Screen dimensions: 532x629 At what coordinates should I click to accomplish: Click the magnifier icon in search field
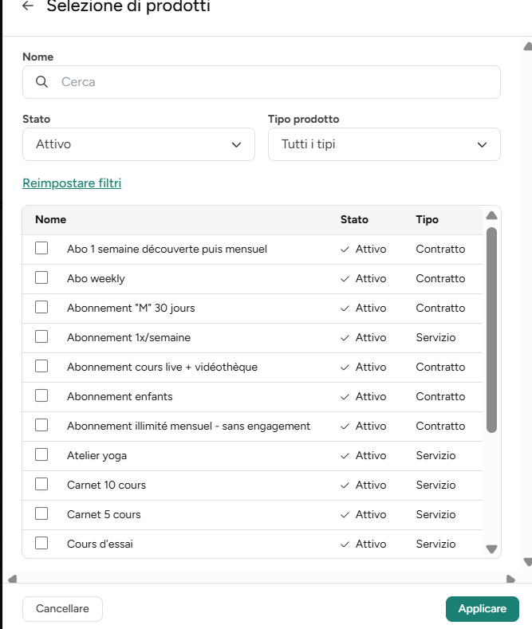click(41, 82)
